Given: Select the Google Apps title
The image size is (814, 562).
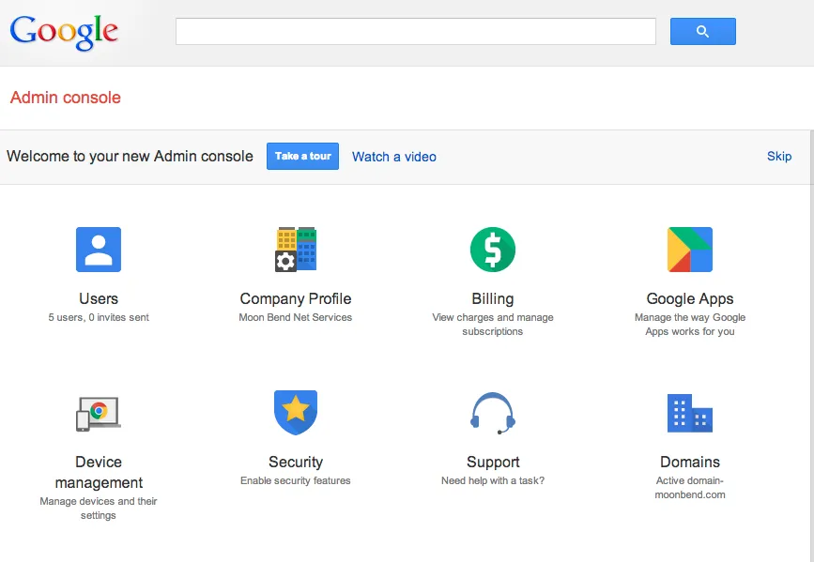Looking at the screenshot, I should 690,299.
